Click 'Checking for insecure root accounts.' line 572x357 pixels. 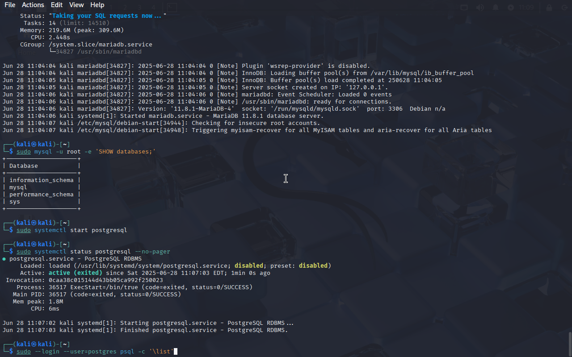point(161,123)
